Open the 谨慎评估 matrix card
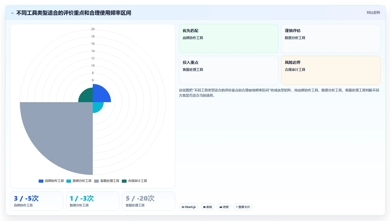Image resolution: width=391 pixels, height=221 pixels. click(331, 39)
